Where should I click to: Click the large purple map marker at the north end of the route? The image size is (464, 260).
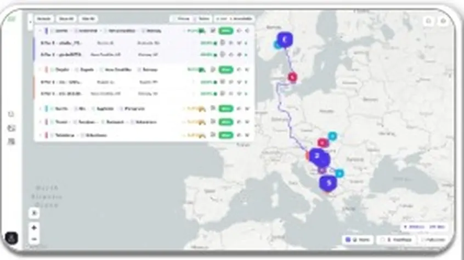pyautogui.click(x=285, y=40)
